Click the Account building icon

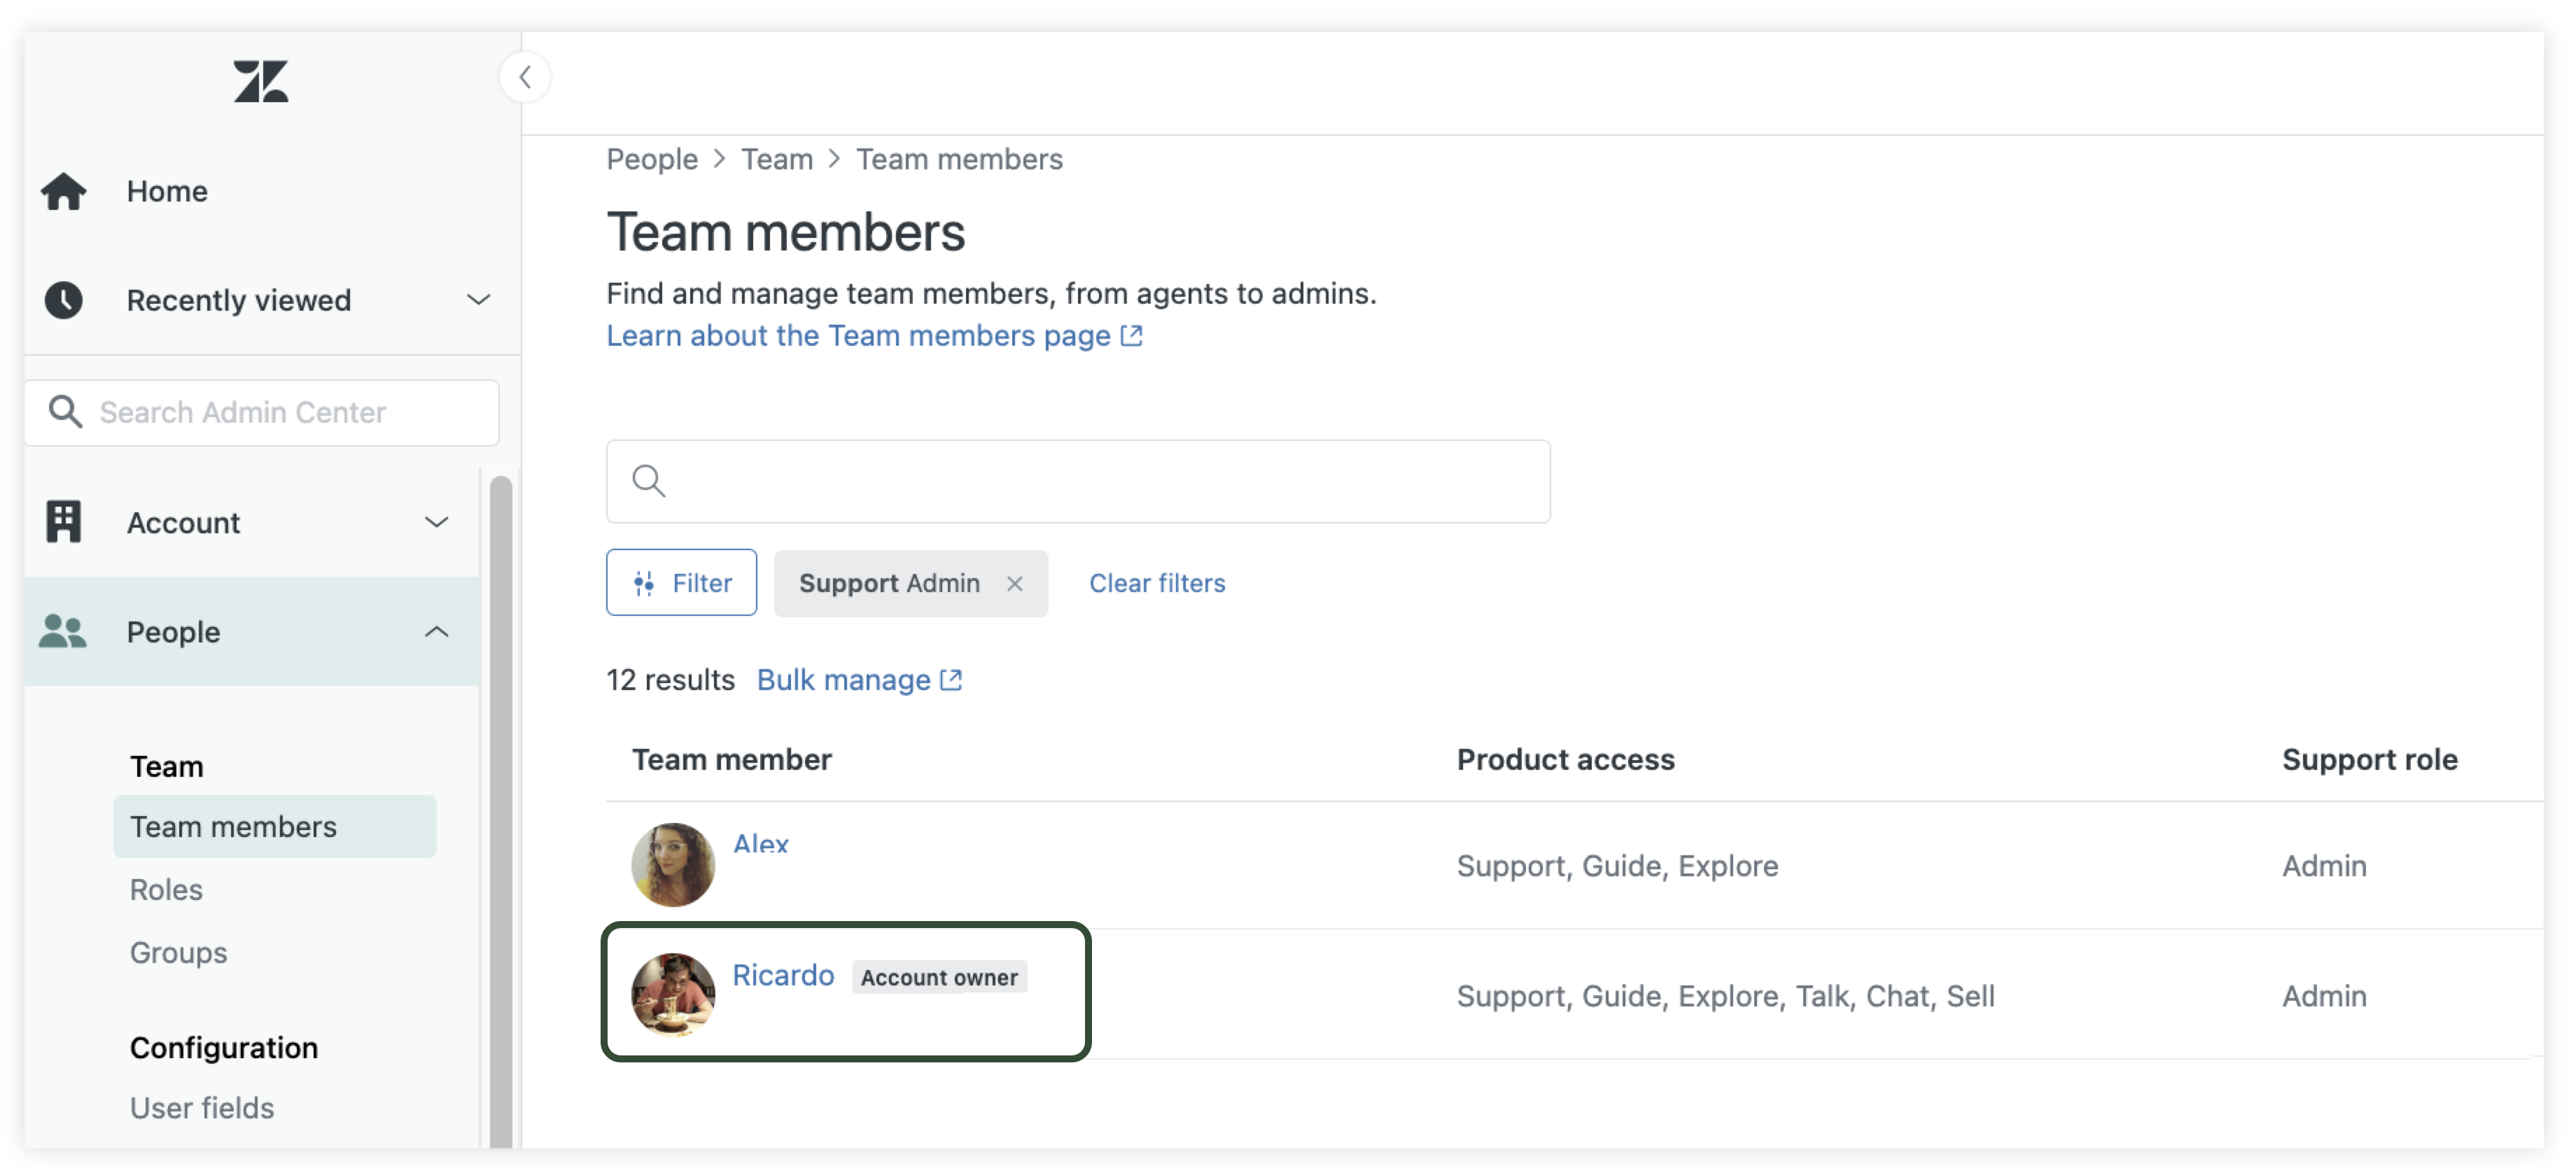point(63,522)
